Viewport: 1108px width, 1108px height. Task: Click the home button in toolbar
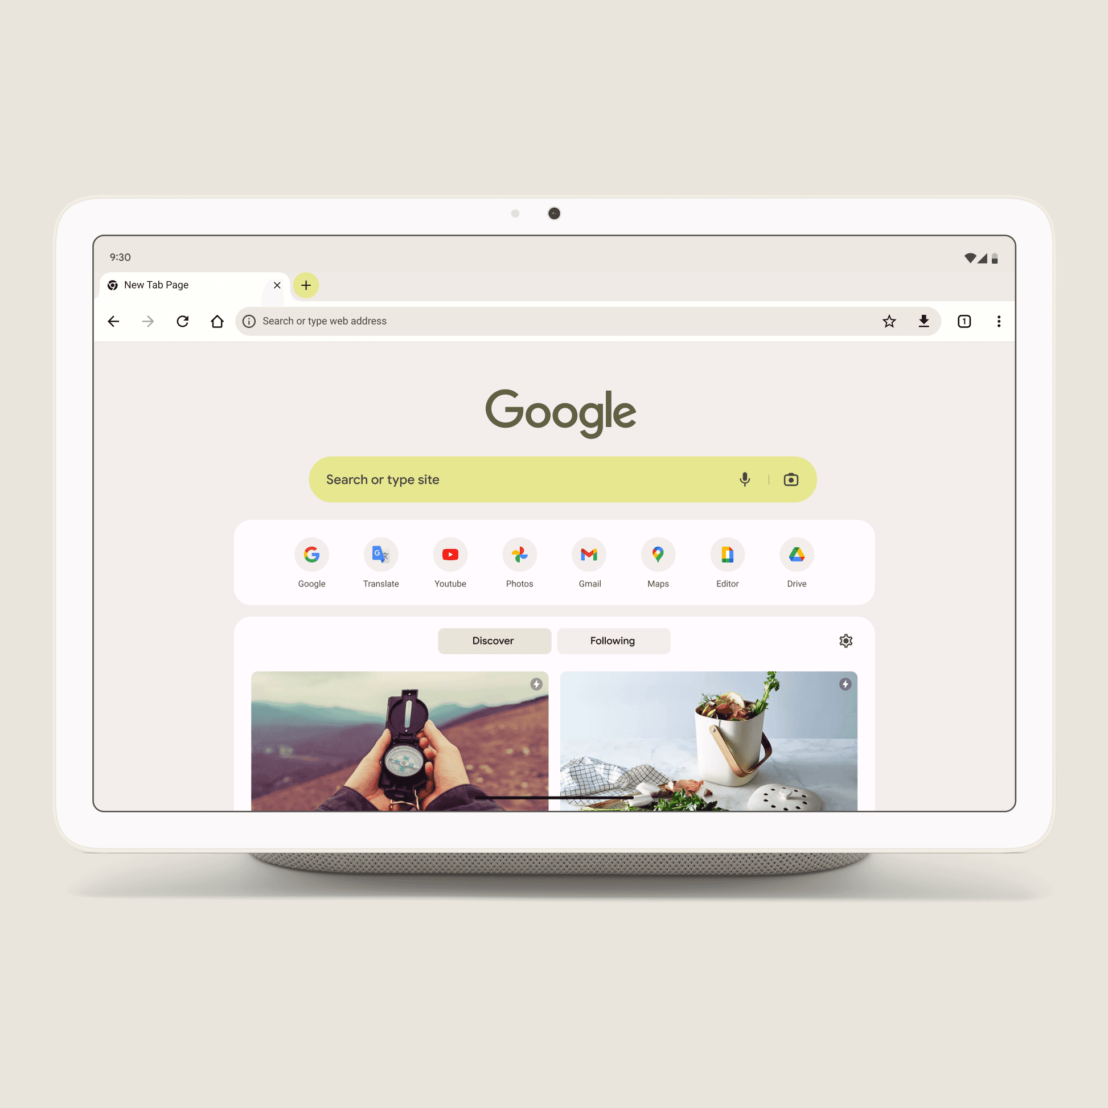(216, 321)
